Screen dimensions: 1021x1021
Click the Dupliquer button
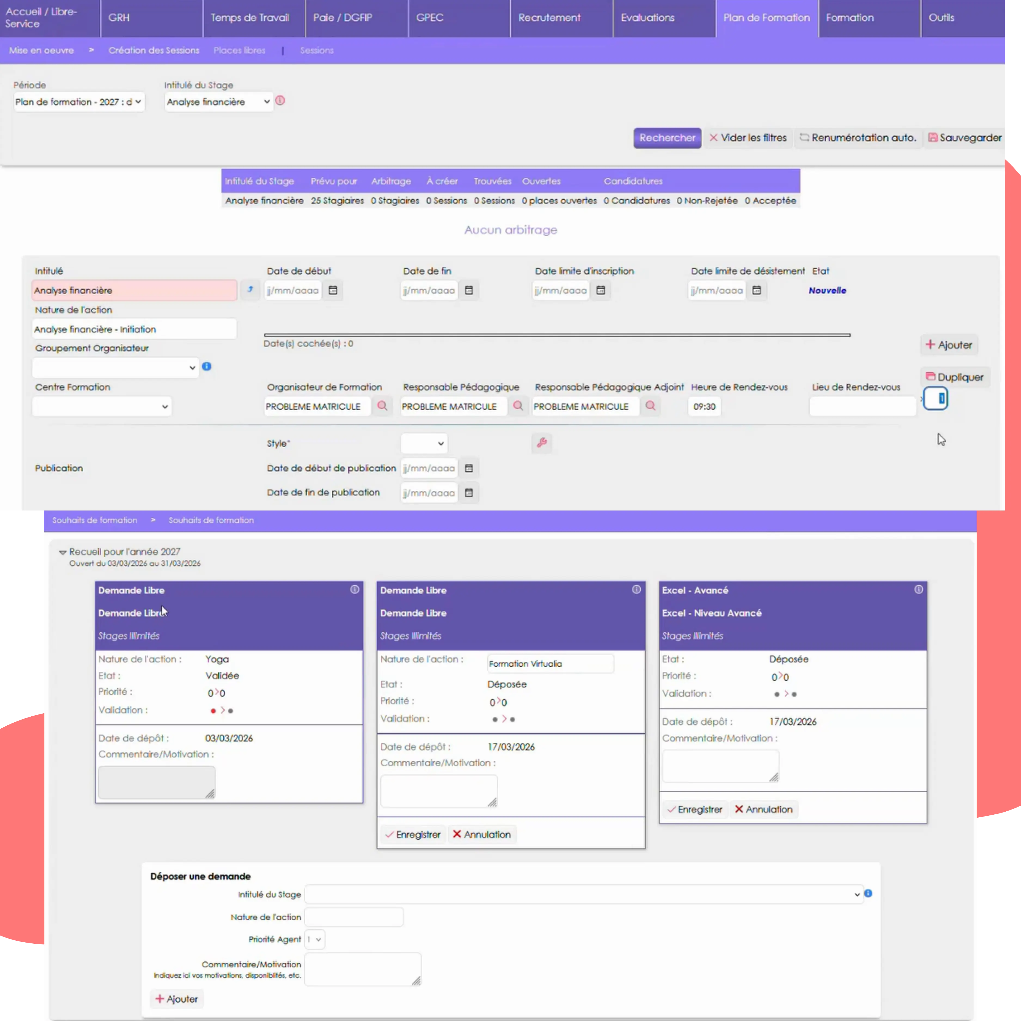[955, 377]
